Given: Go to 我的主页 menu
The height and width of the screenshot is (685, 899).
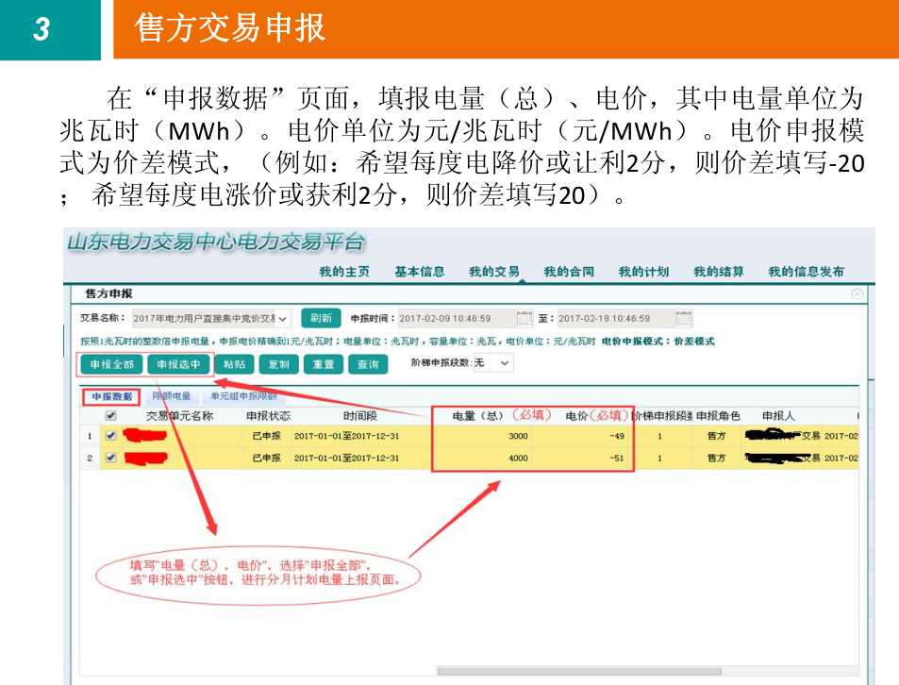Looking at the screenshot, I should tap(344, 272).
